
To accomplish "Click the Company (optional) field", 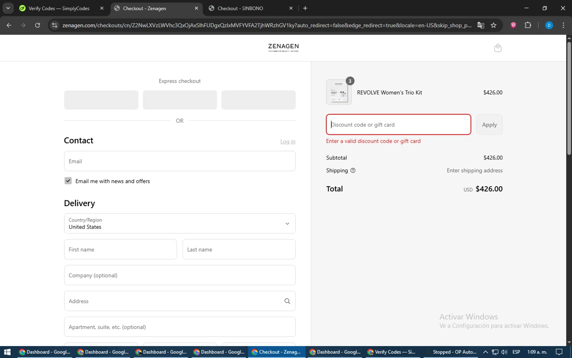I will 180,275.
